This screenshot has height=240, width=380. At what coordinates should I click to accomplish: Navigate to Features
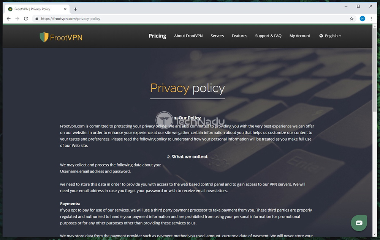(239, 36)
